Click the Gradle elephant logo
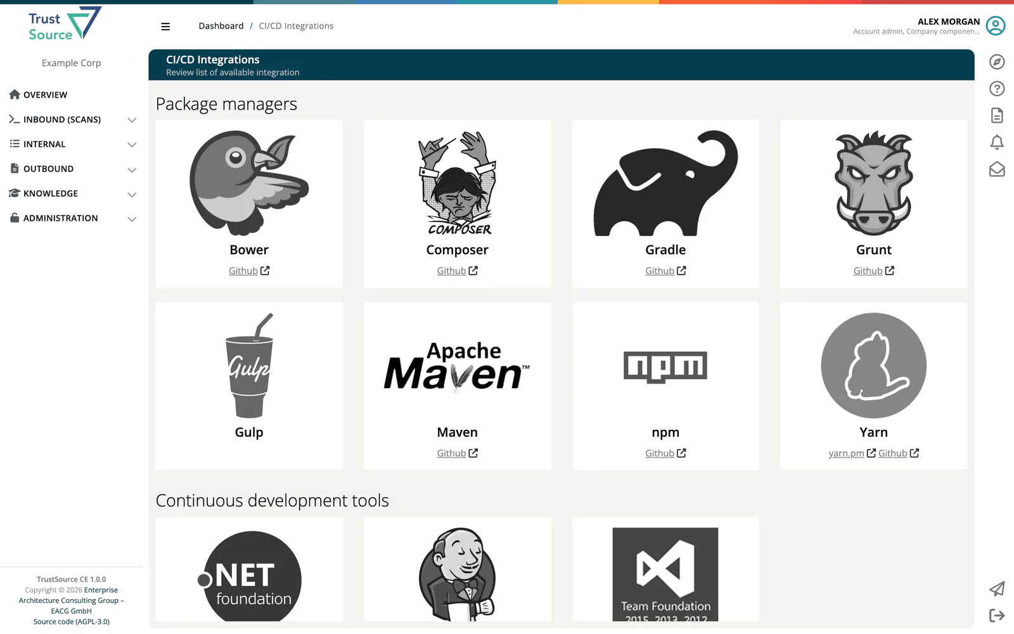Image resolution: width=1014 pixels, height=634 pixels. click(x=665, y=183)
